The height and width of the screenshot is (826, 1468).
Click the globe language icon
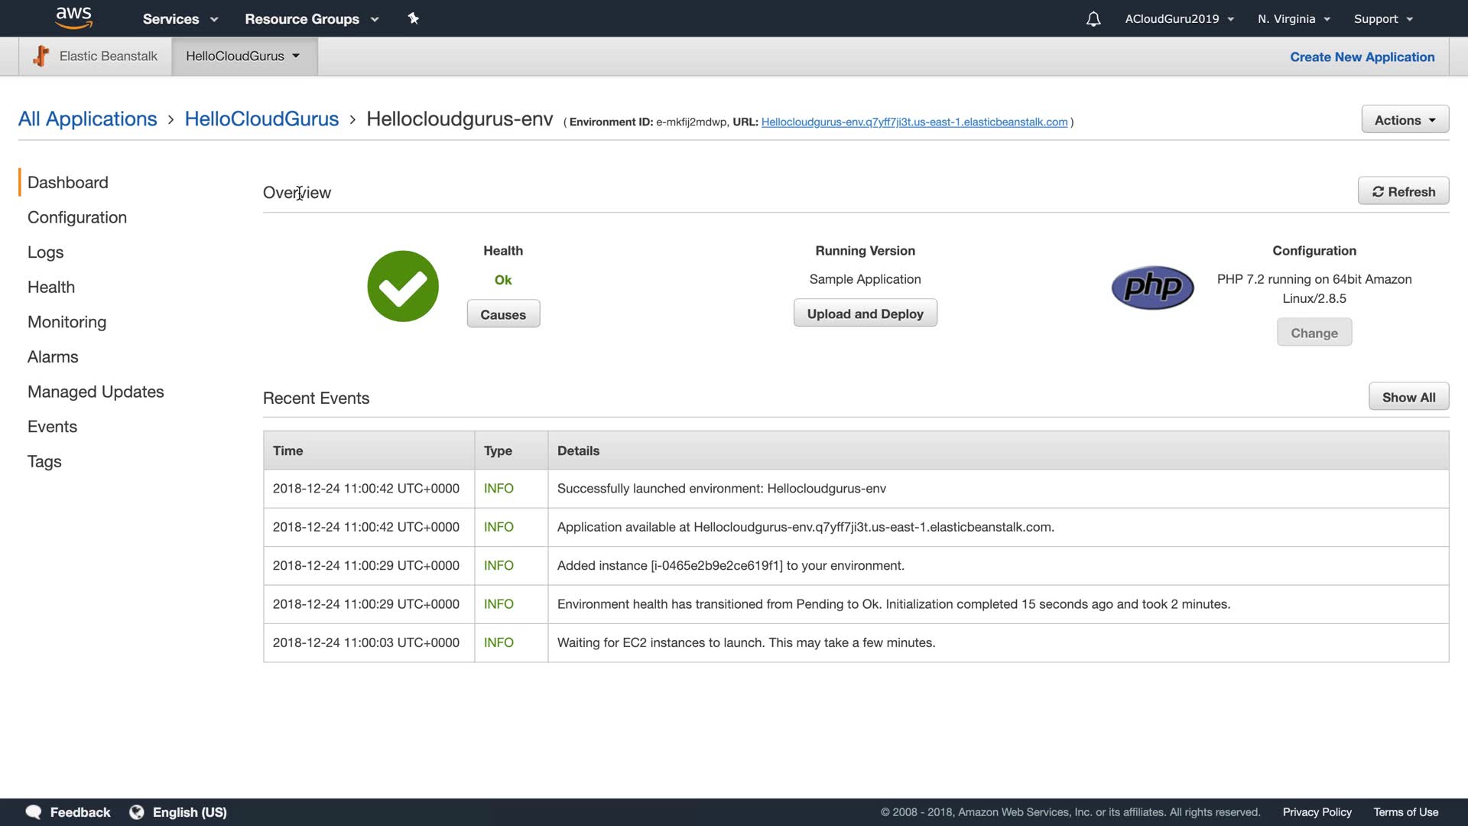point(137,812)
